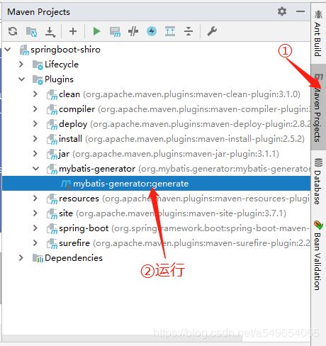Open panel gear options menu
Image resolution: width=326 pixels, height=346 pixels.
pyautogui.click(x=282, y=11)
